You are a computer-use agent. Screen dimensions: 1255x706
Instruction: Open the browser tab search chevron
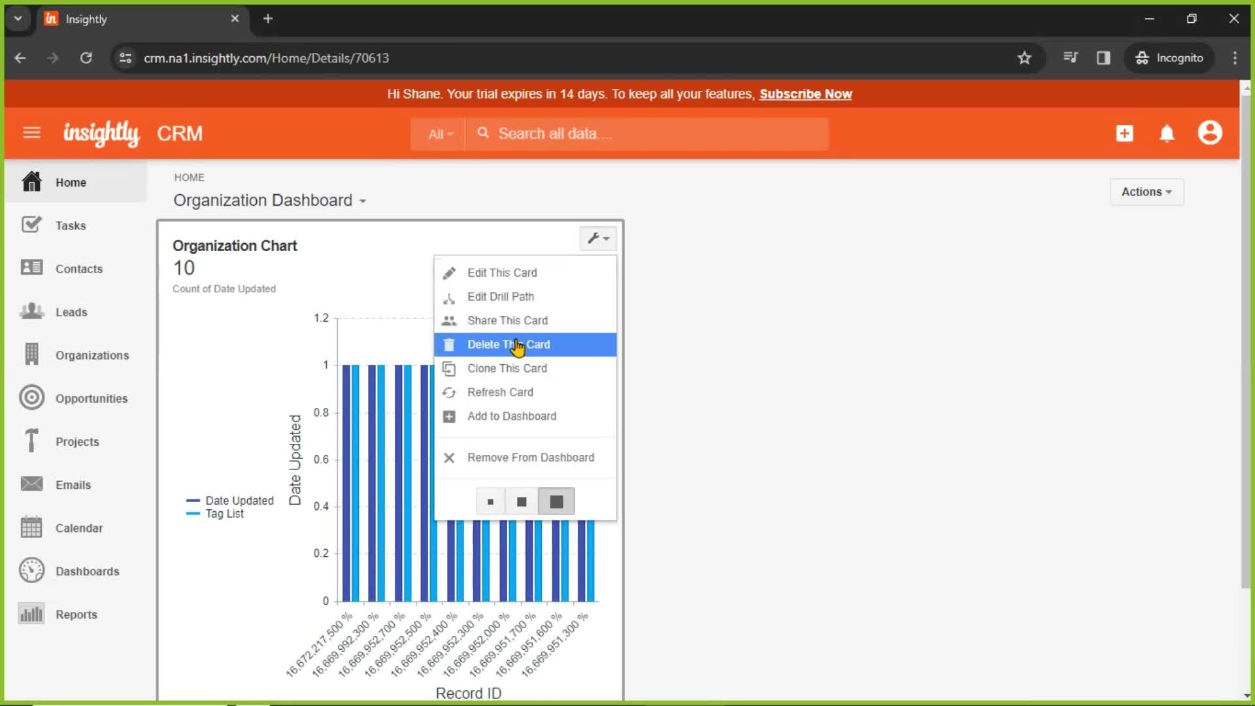click(18, 18)
